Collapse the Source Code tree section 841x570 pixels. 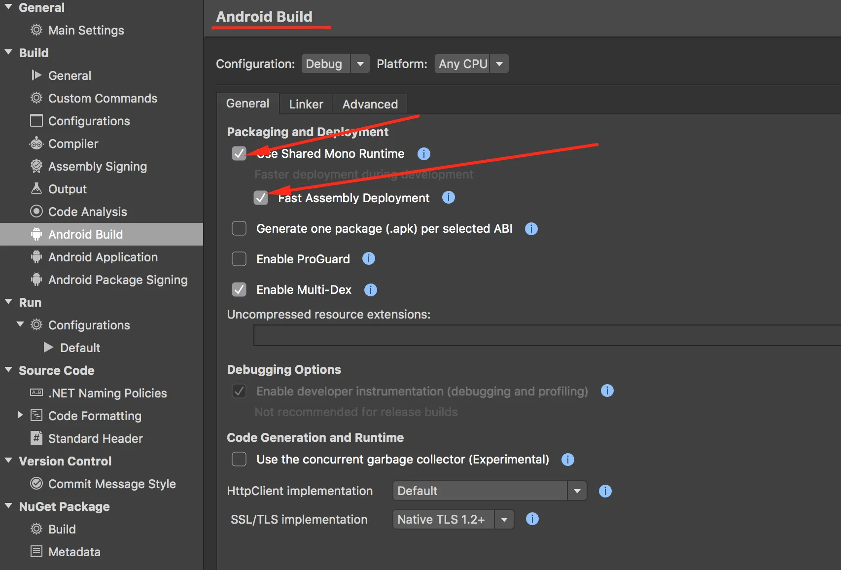[x=8, y=370]
